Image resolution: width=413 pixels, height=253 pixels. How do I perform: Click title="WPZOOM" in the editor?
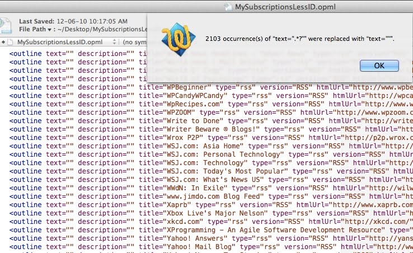coord(167,113)
